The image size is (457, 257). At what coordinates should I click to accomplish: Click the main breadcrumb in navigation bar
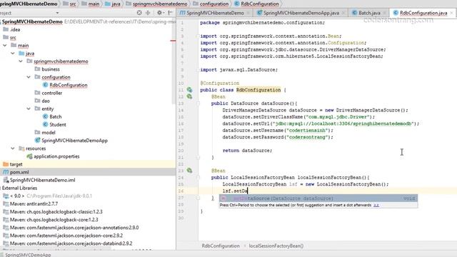[x=91, y=4]
